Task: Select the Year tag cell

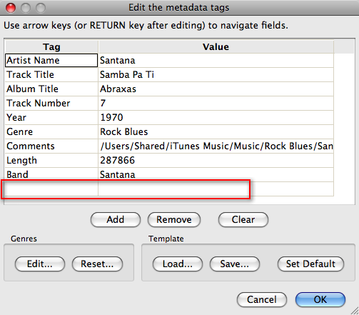Action: click(51, 117)
